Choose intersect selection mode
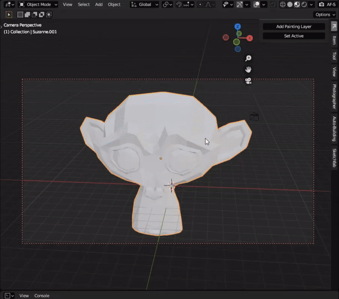Screen dimensions: 339x299 click(49, 15)
